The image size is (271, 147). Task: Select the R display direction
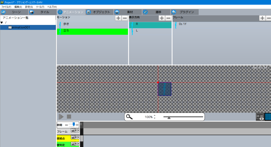pyautogui.click(x=150, y=25)
